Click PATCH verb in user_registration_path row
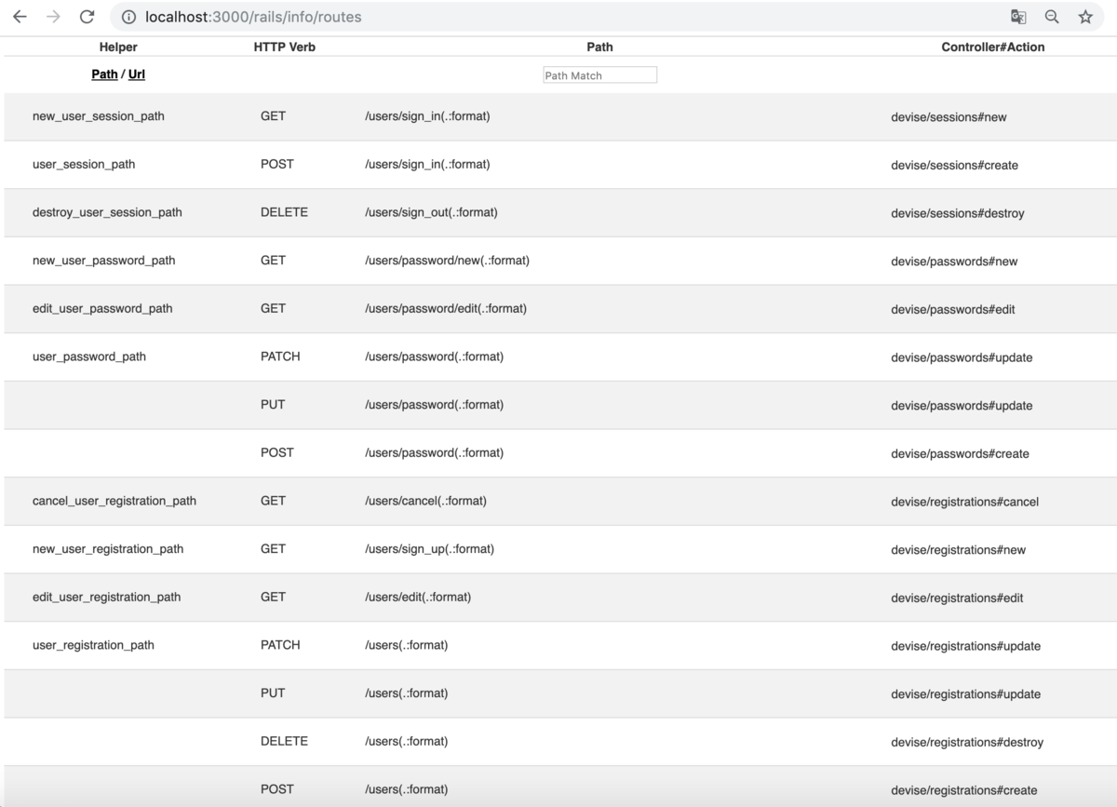The width and height of the screenshot is (1117, 807). click(280, 645)
